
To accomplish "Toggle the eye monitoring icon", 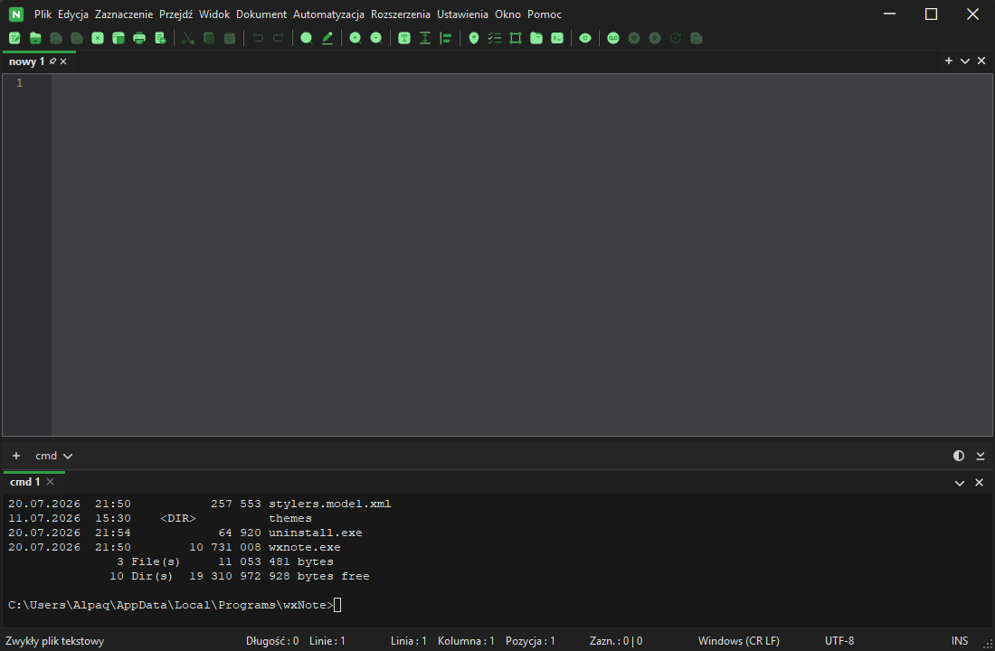I will [585, 38].
